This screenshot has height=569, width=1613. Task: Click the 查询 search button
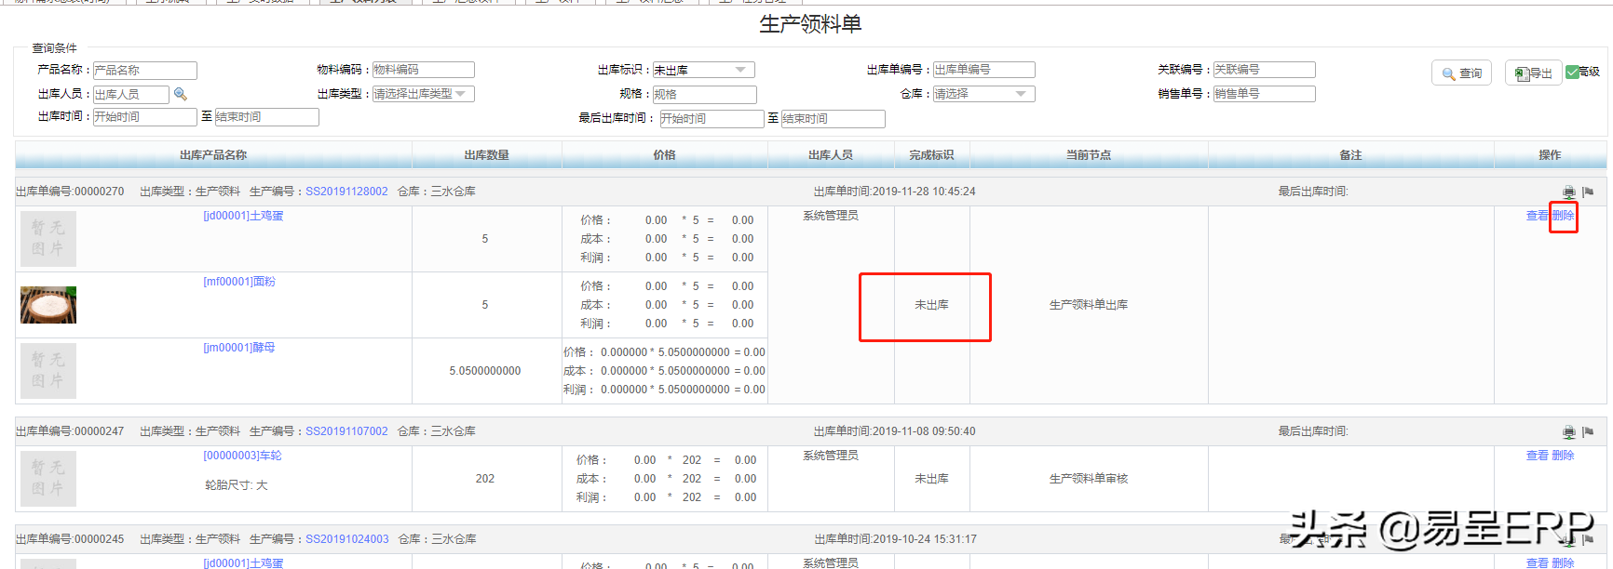coord(1461,73)
